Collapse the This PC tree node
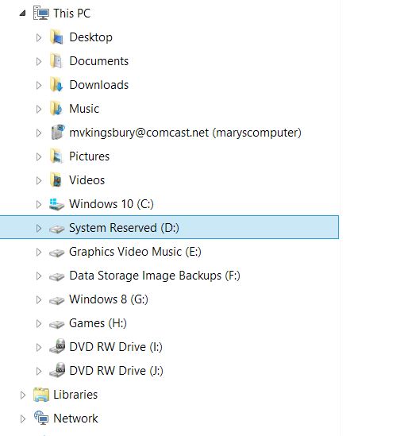Image resolution: width=404 pixels, height=436 pixels. pyautogui.click(x=23, y=13)
